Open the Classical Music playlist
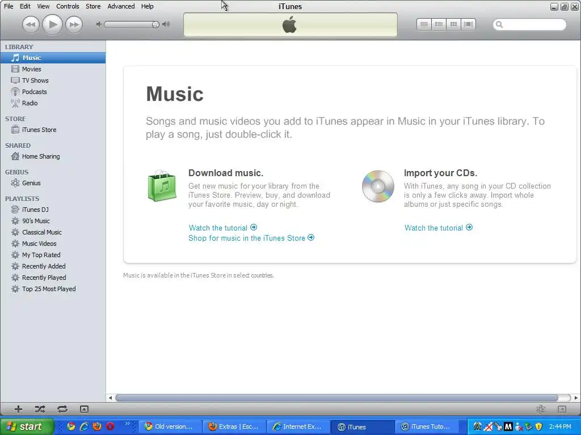 (53, 232)
